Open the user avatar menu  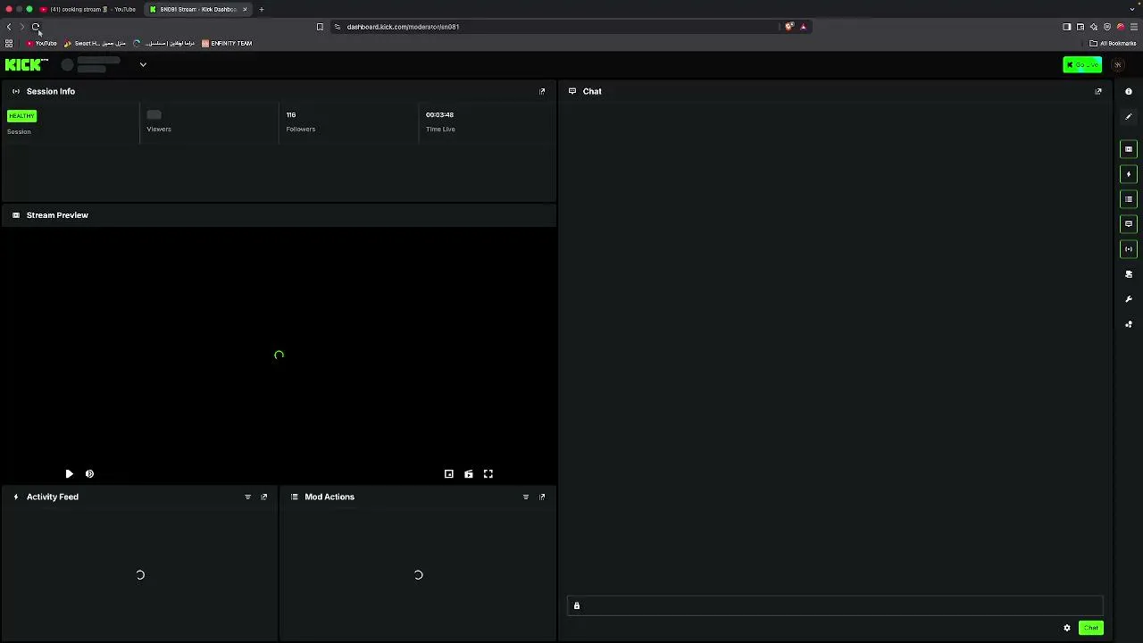[x=1118, y=64]
